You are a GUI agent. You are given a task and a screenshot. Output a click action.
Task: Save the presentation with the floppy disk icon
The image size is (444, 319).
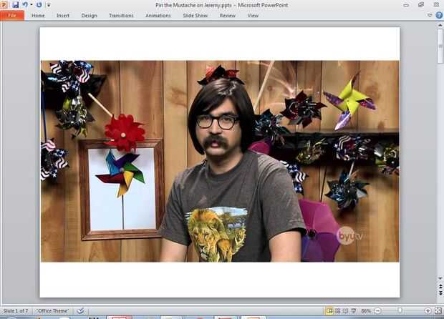(x=15, y=4)
